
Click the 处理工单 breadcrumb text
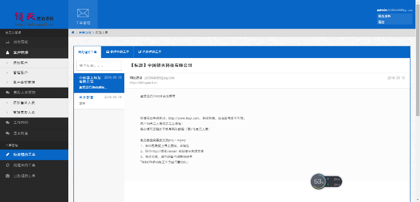101,32
